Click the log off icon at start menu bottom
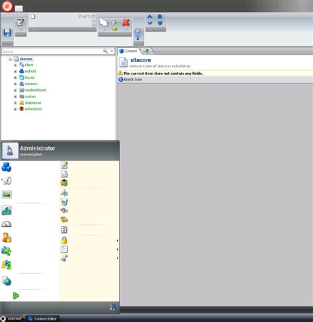Image resolution: width=313 pixels, height=322 pixels. point(113,307)
